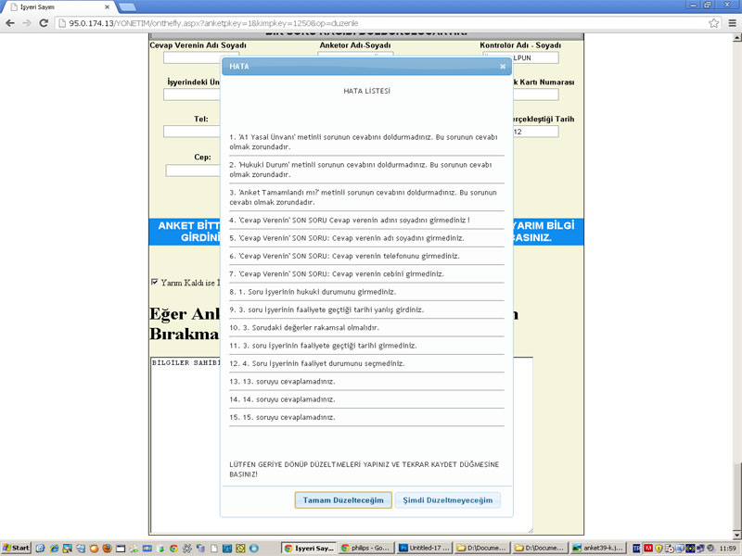
Task: Click the TR language indicator in tray
Action: coord(636,549)
